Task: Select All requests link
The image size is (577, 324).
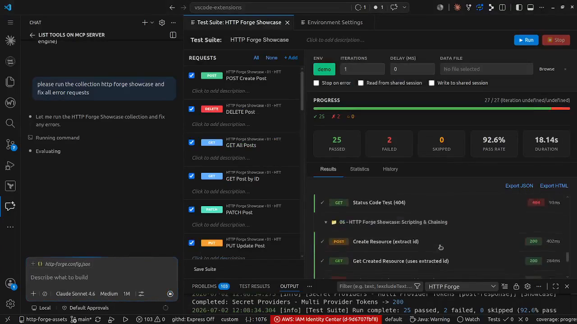Action: click(x=256, y=58)
